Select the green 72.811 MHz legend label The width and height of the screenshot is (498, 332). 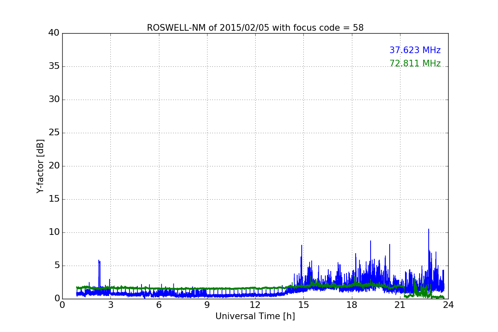[x=415, y=63]
